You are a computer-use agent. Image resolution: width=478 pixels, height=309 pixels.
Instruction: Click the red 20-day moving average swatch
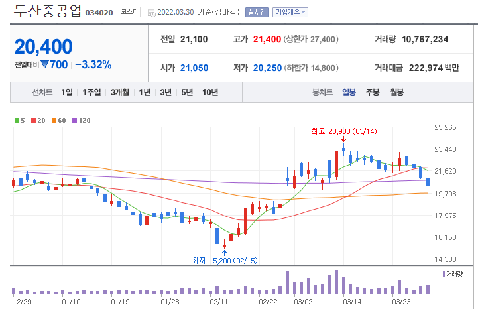point(34,120)
